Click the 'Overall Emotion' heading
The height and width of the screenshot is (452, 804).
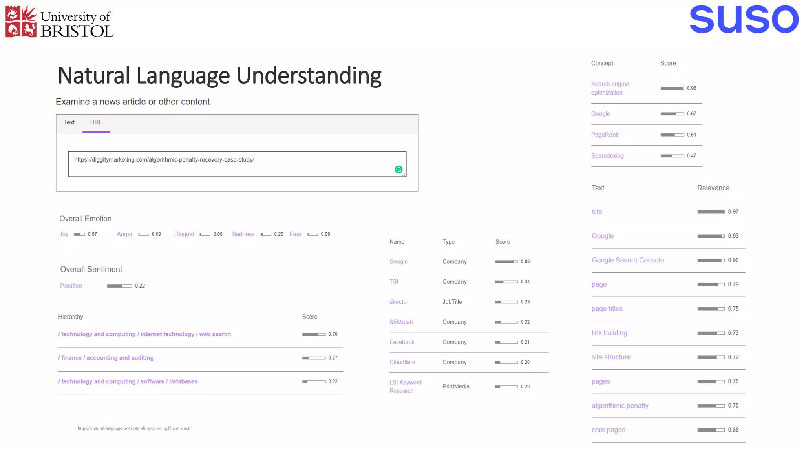pyautogui.click(x=85, y=219)
